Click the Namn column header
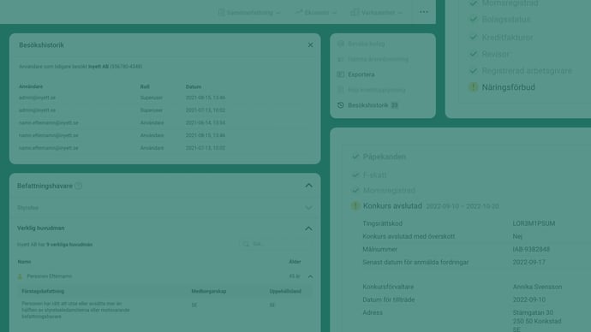 [24, 262]
